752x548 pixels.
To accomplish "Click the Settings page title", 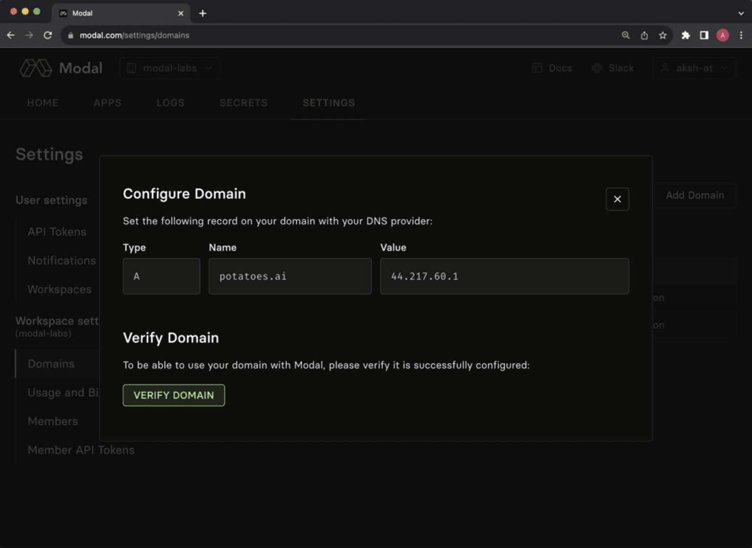I will pyautogui.click(x=49, y=154).
